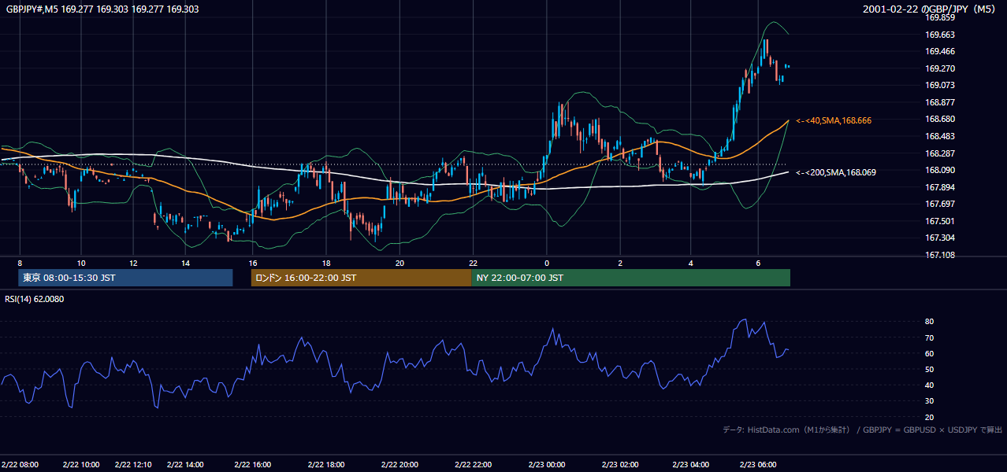The height and width of the screenshot is (472, 1007).
Task: Select the 東京 08:00-15:30 JST session bar
Action: (125, 278)
